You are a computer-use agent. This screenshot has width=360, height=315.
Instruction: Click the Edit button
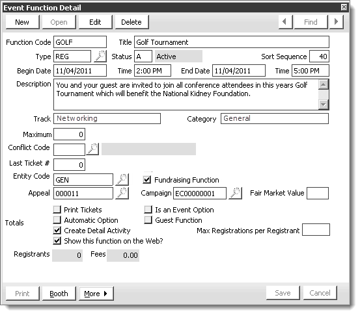[95, 22]
